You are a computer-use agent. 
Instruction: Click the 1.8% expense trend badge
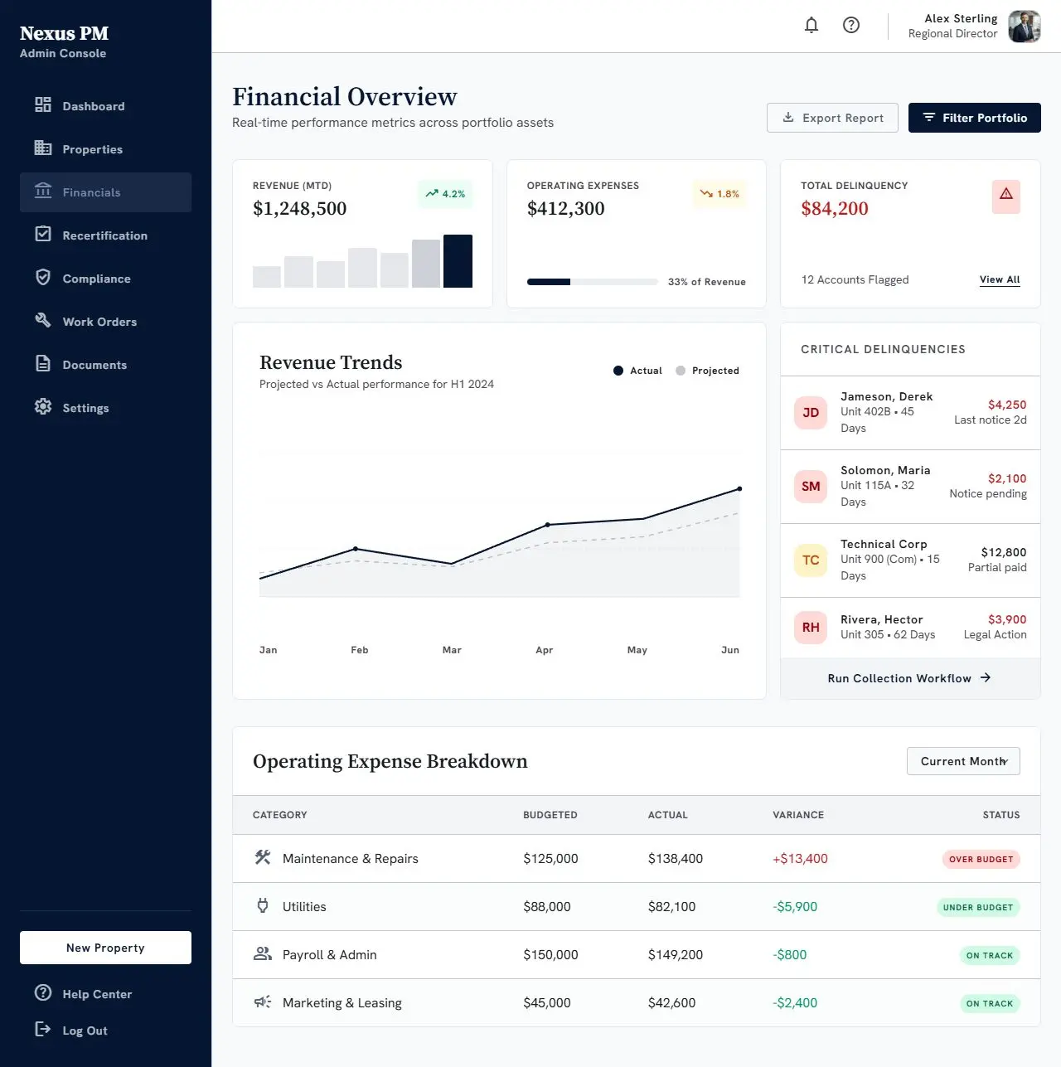719,194
